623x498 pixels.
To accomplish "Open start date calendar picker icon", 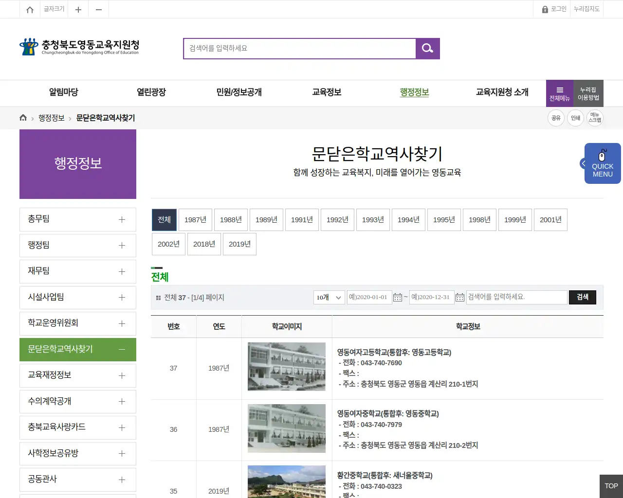I will click(x=398, y=297).
